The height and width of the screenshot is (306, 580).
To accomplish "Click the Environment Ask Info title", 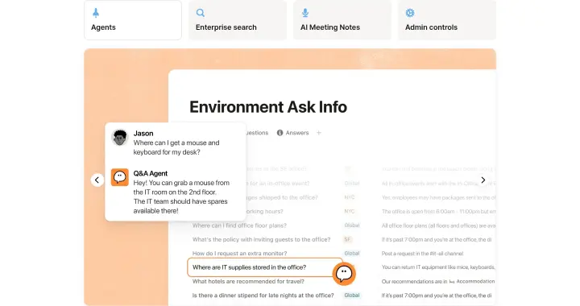I will [268, 107].
